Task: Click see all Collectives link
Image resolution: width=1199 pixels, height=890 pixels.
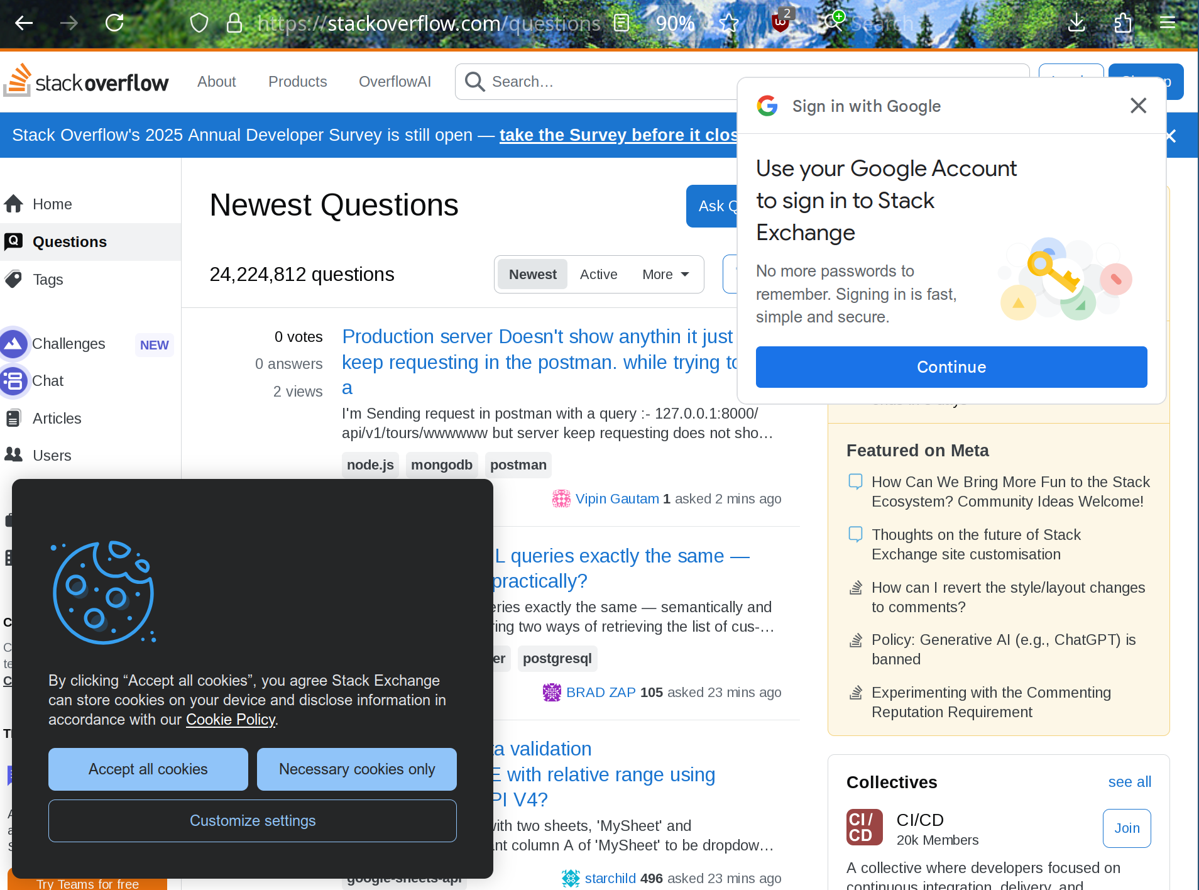Action: pyautogui.click(x=1130, y=782)
